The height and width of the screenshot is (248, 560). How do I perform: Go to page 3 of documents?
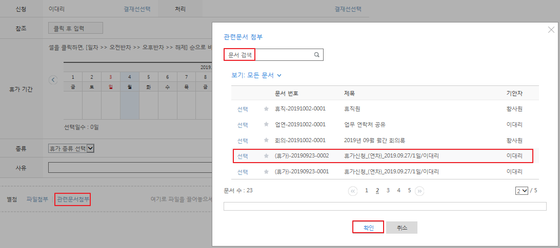(x=388, y=190)
